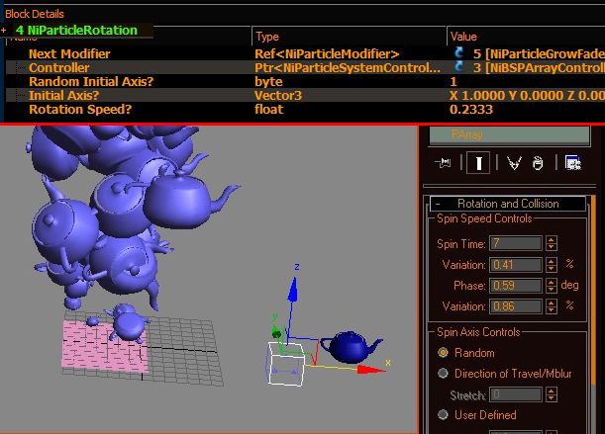Select the Controller row name

(x=59, y=68)
